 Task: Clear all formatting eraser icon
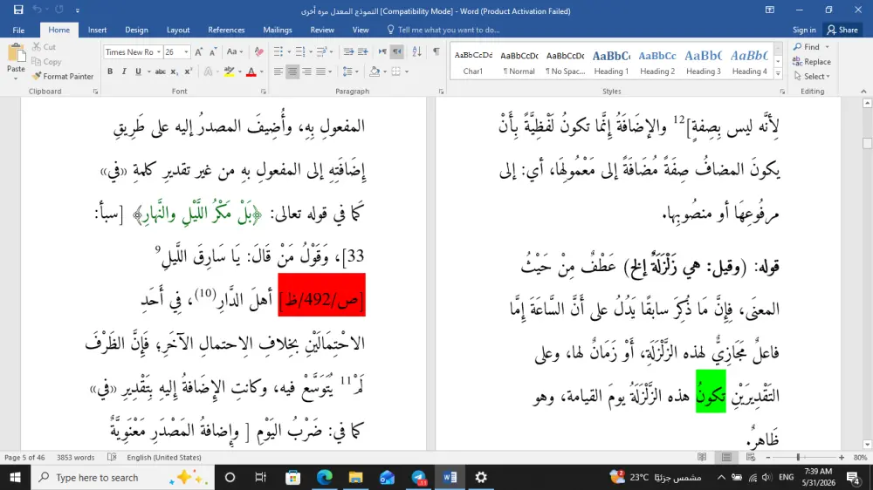259,51
